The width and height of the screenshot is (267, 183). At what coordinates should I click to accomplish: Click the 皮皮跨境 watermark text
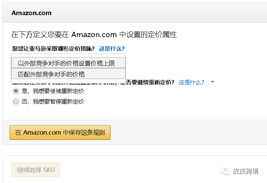tap(246, 171)
